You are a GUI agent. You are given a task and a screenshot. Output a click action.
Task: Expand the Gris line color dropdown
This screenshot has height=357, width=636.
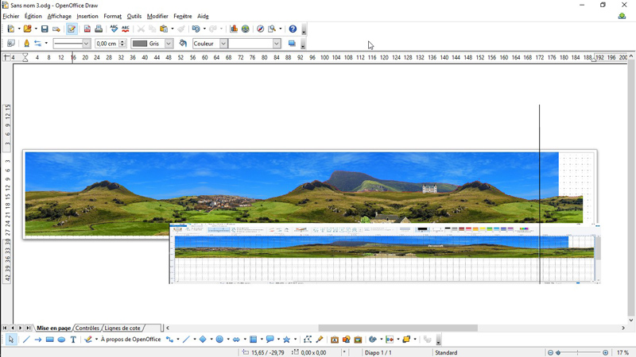click(169, 44)
